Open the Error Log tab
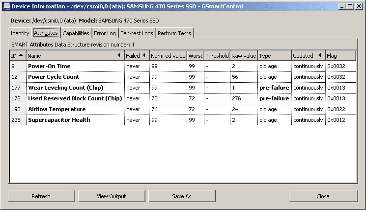Viewport: 366px width, 210px height. pyautogui.click(x=105, y=33)
